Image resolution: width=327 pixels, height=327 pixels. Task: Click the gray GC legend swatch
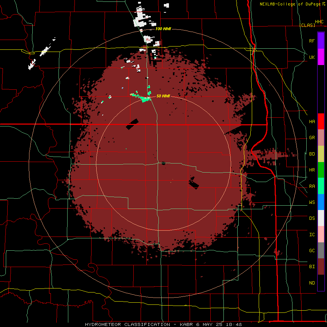click(321, 250)
